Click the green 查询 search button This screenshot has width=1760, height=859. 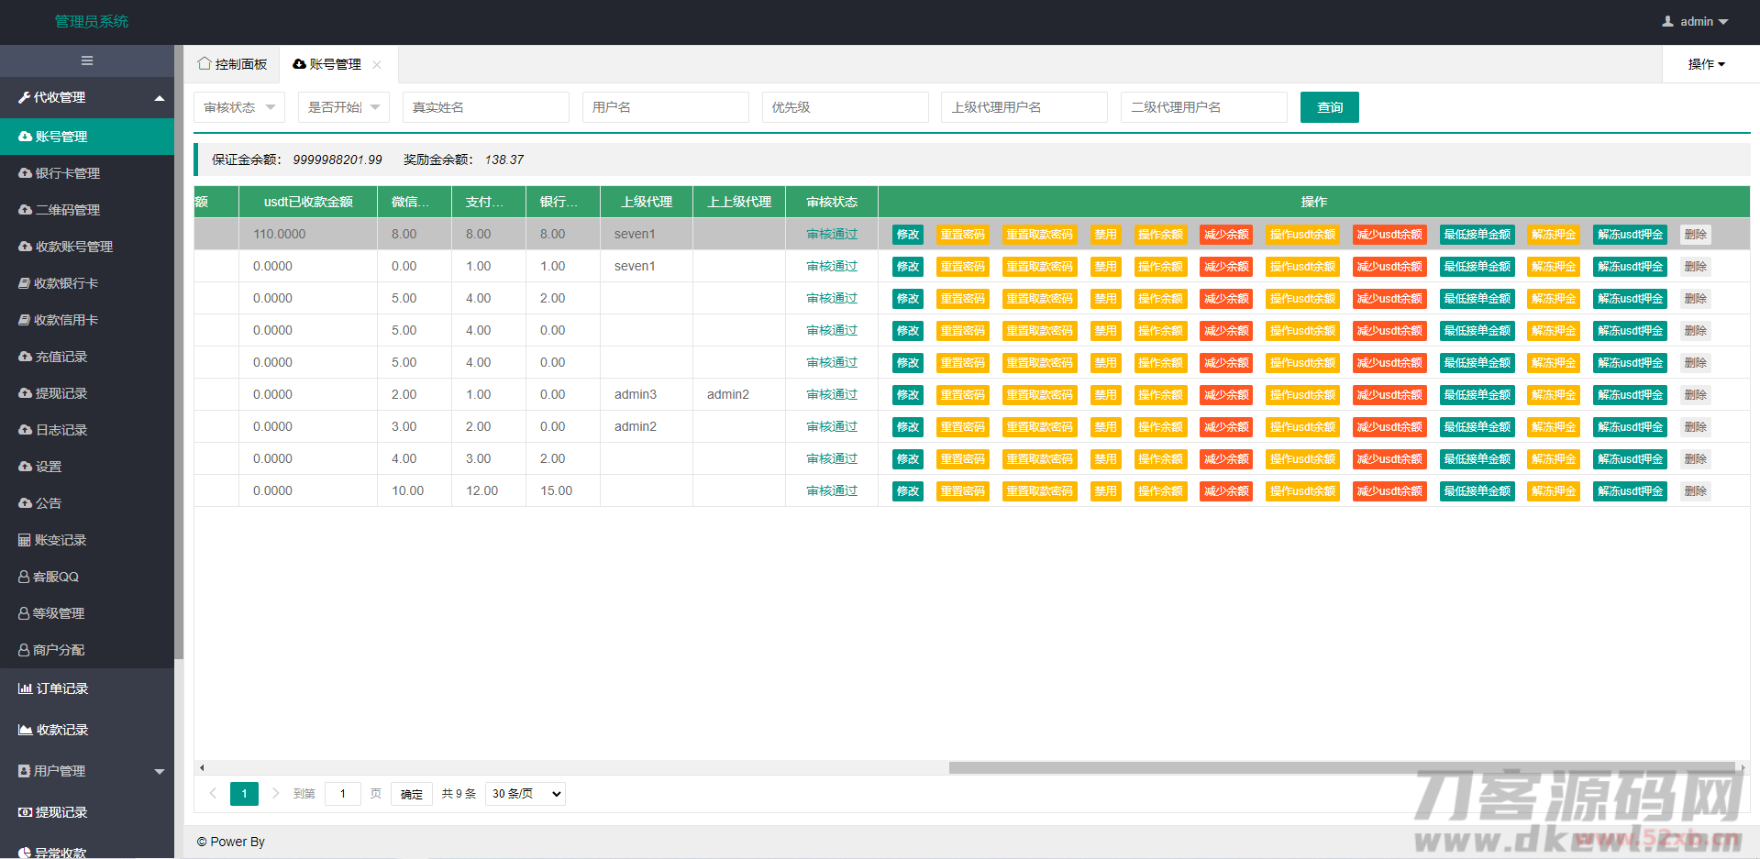point(1329,107)
